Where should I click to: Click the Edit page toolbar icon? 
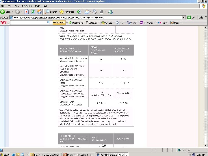(101, 12)
